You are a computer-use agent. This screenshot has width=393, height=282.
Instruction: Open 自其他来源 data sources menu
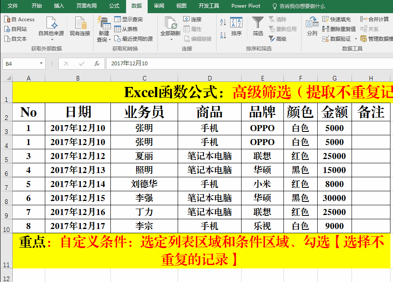point(51,28)
